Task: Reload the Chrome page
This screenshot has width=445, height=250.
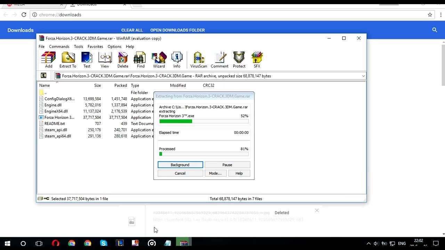Action: tap(24, 15)
